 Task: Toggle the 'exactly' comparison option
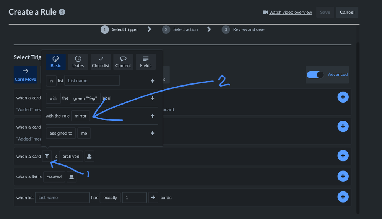click(x=110, y=198)
